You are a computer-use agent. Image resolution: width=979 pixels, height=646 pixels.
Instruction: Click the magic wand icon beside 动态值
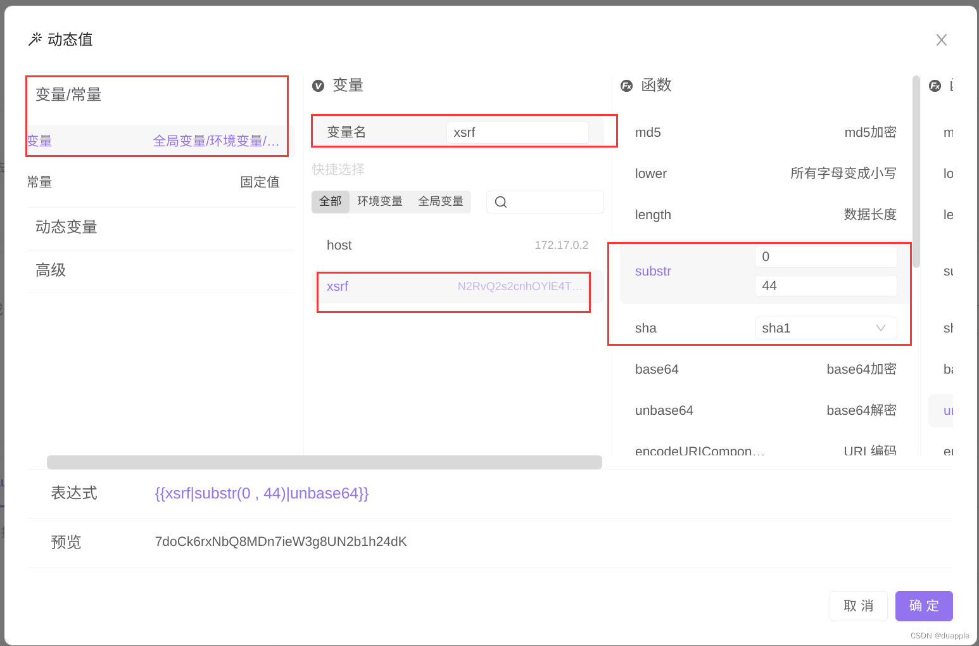(x=35, y=39)
